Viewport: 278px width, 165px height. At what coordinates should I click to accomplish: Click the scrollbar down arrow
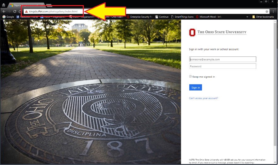(x=275, y=162)
